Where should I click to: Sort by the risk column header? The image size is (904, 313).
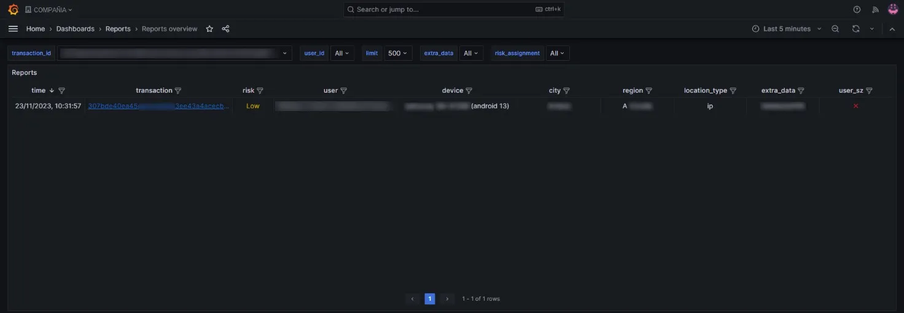(248, 90)
